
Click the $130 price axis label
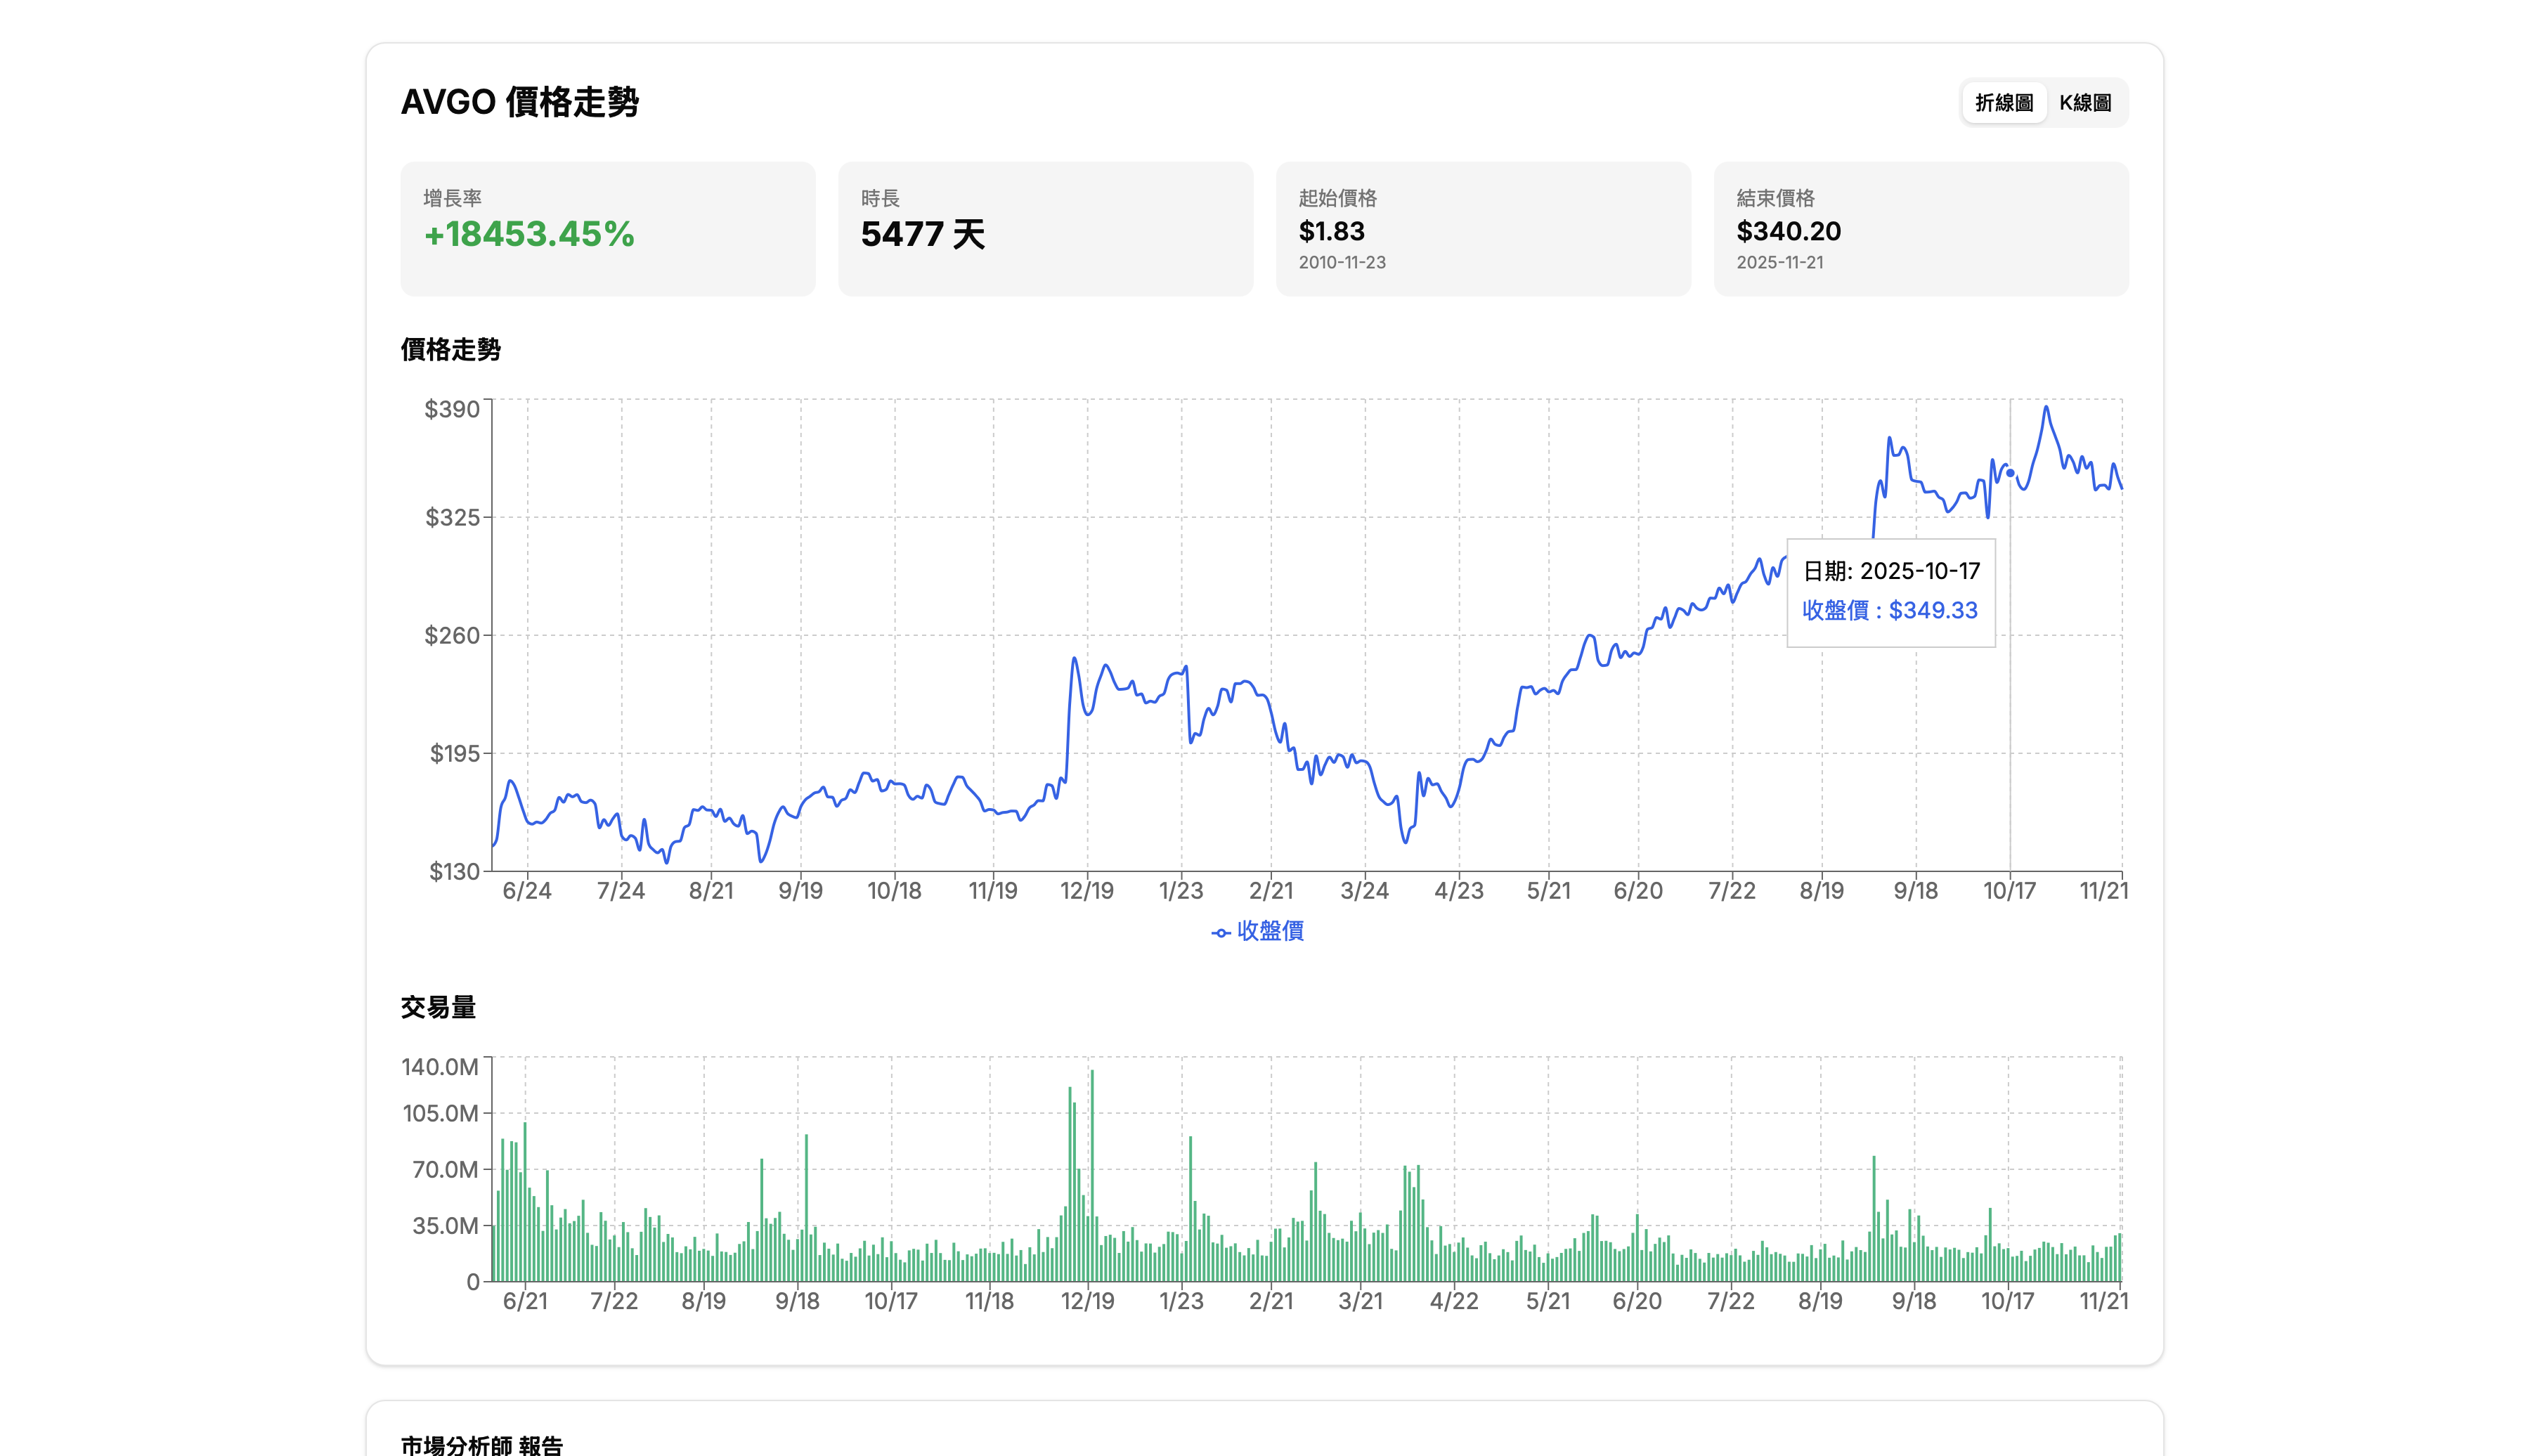click(454, 871)
